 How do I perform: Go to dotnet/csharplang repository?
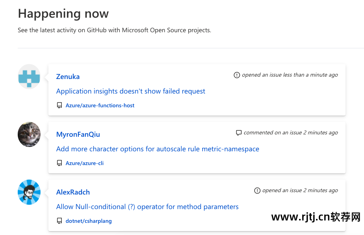[x=89, y=221]
